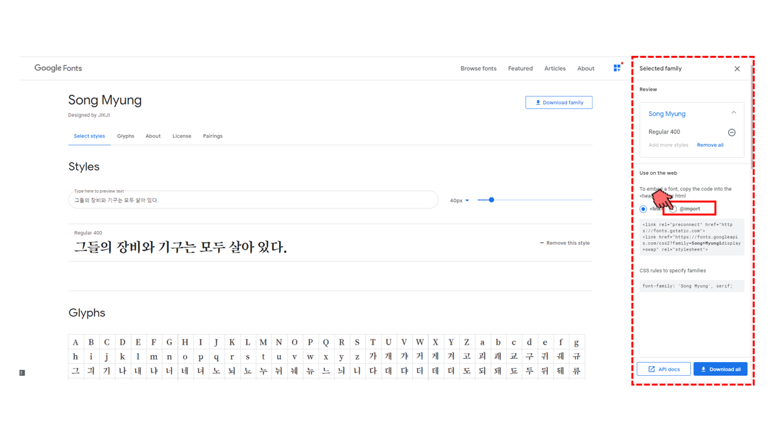This screenshot has width=767, height=431.
Task: Click Remove this style link
Action: pos(565,243)
